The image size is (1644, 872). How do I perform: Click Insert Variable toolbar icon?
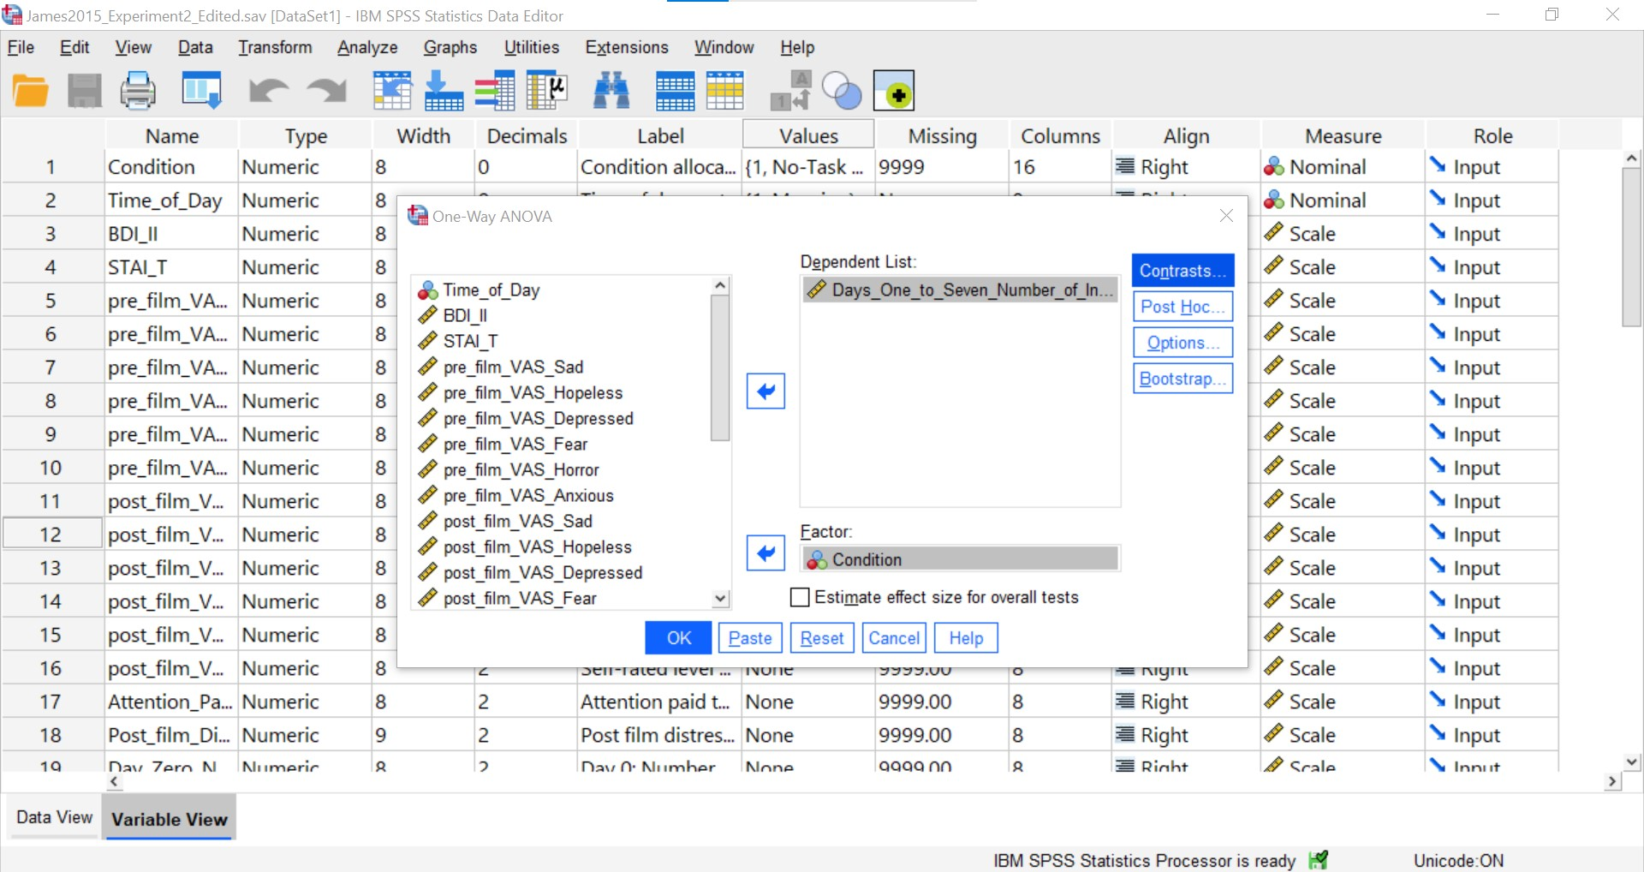click(x=724, y=91)
